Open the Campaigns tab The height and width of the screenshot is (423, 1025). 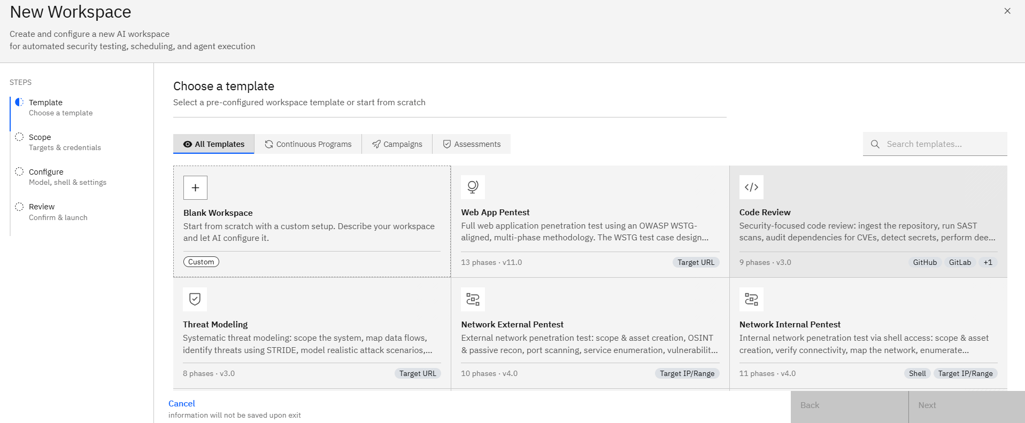(x=397, y=144)
